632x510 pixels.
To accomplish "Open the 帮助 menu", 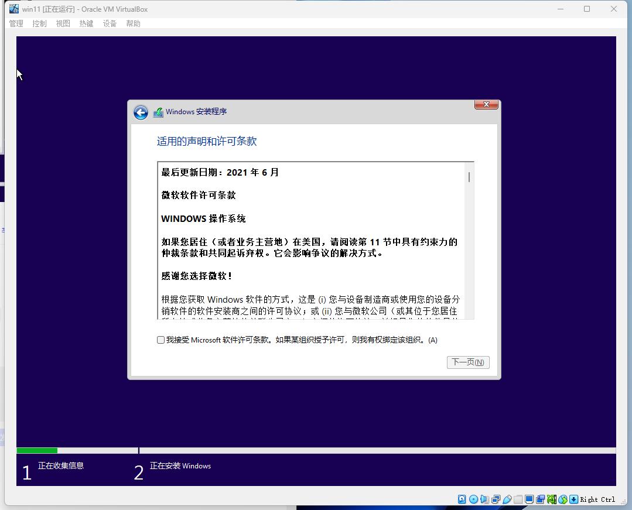I will (133, 23).
